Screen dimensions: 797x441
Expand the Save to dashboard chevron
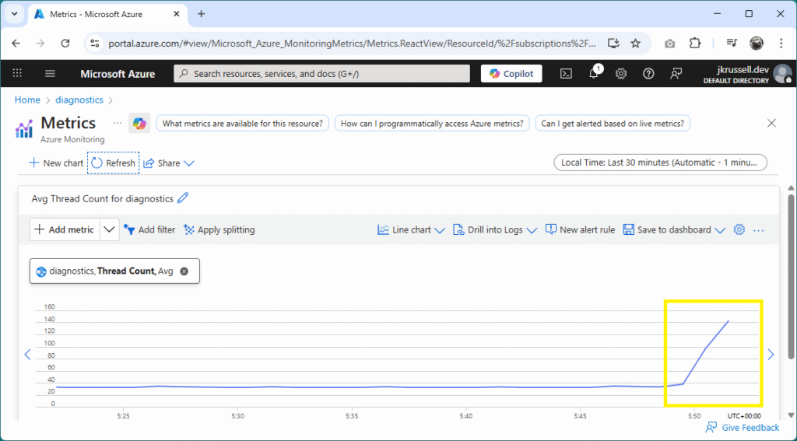[x=720, y=230]
